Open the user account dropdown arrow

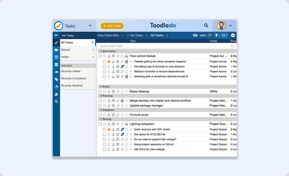pos(231,26)
